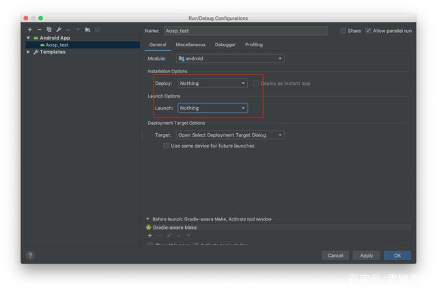Switch to the Miscellaneous tab

pyautogui.click(x=191, y=45)
